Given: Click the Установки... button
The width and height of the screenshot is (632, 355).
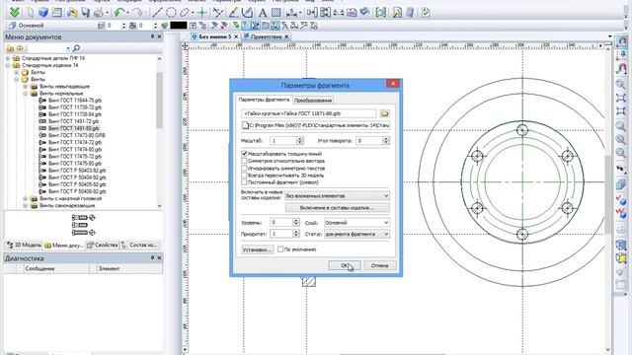Looking at the screenshot, I should click(x=257, y=249).
